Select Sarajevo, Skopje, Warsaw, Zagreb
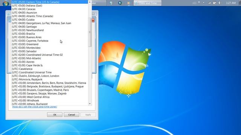Screen dimensions: 241x135 50,93
